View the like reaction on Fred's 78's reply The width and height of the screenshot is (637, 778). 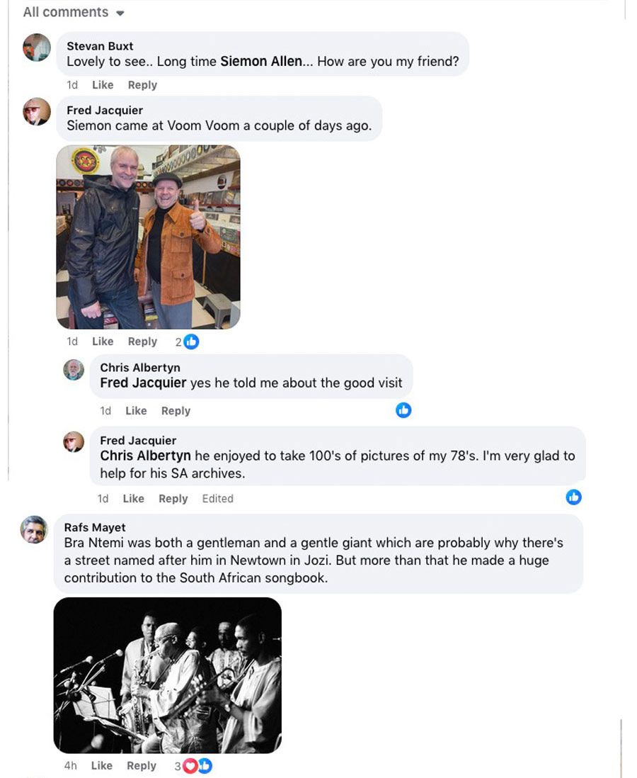point(574,497)
